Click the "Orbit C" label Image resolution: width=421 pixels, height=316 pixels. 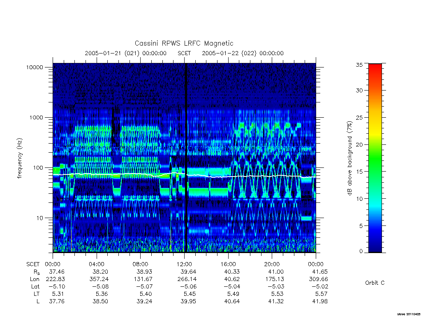(x=375, y=283)
